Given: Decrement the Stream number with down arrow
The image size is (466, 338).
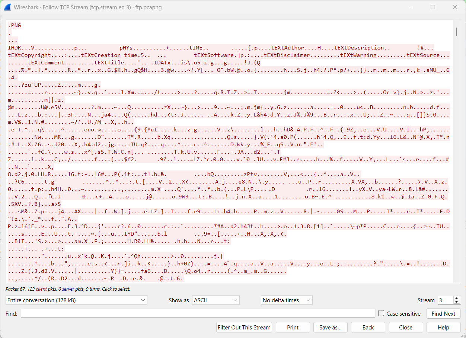Looking at the screenshot, I should (x=456, y=302).
